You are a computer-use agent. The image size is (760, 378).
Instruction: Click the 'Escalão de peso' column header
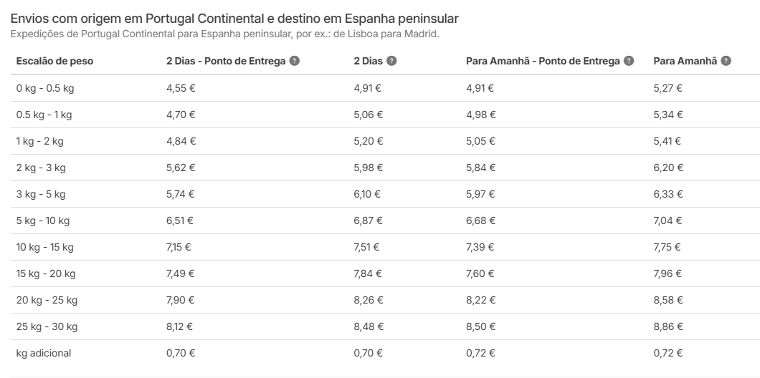tap(54, 61)
